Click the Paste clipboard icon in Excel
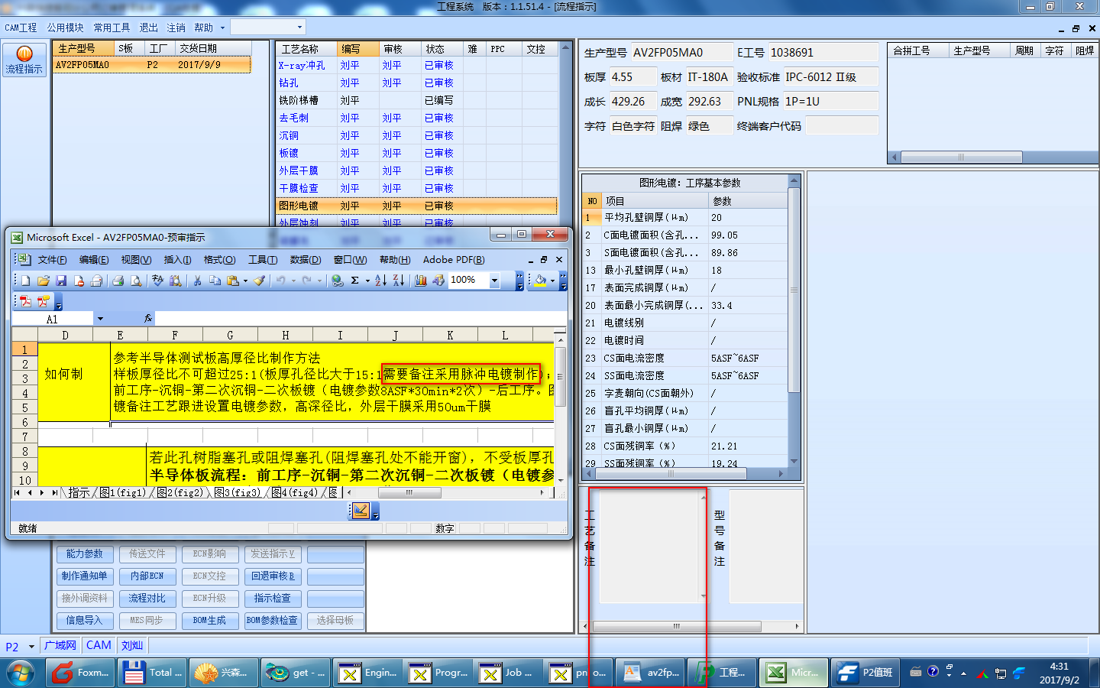 pyautogui.click(x=233, y=281)
